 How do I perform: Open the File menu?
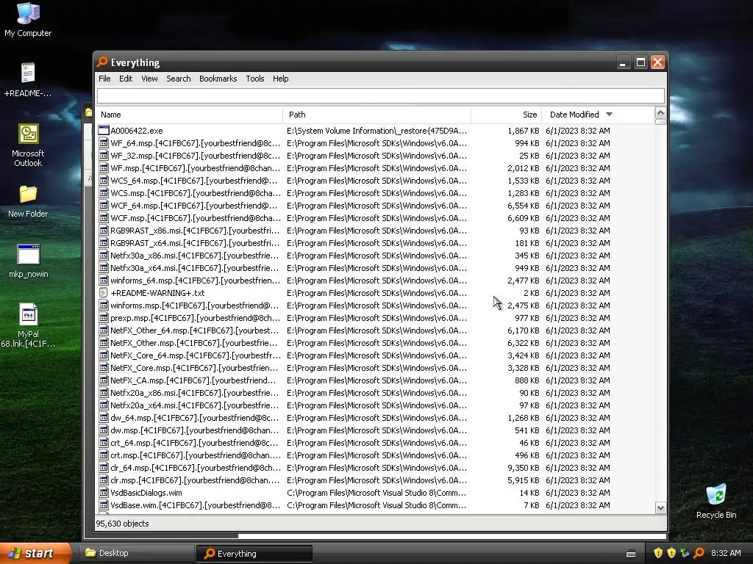coord(104,79)
